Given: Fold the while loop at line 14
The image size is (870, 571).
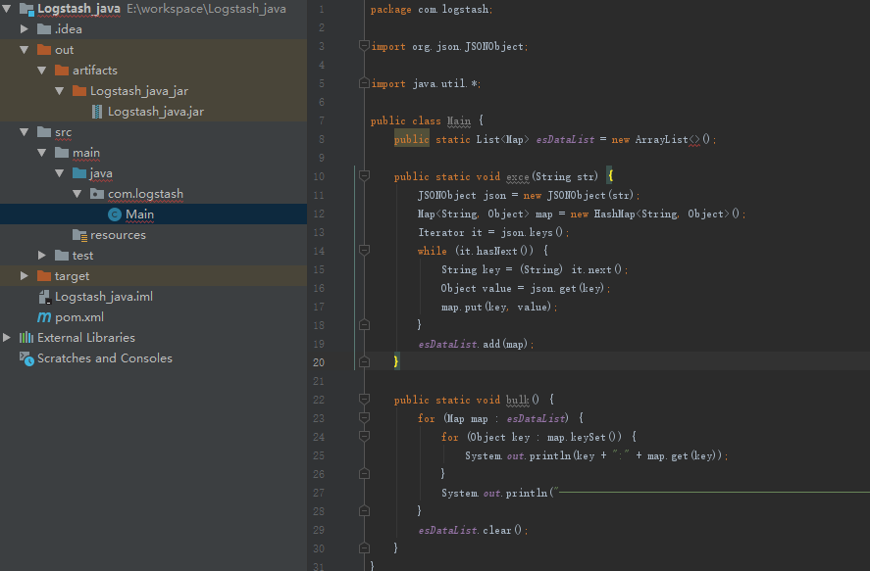Looking at the screenshot, I should [x=364, y=251].
